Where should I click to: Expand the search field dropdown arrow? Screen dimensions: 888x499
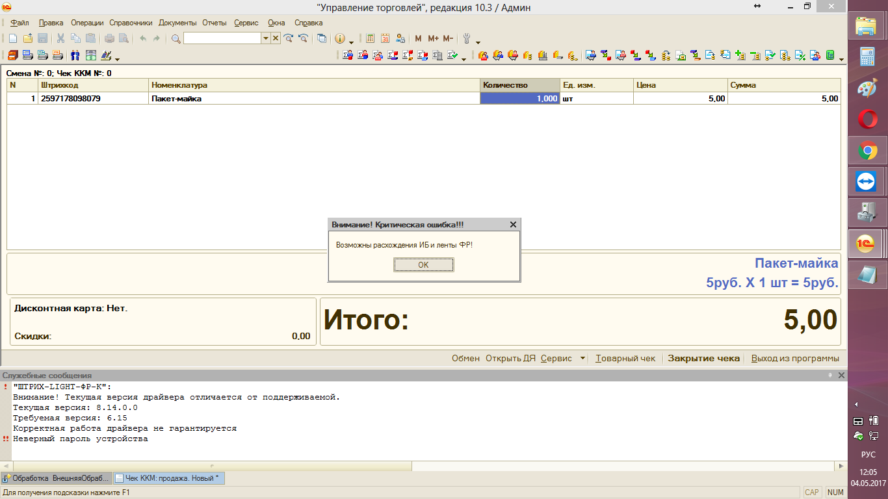(x=265, y=38)
